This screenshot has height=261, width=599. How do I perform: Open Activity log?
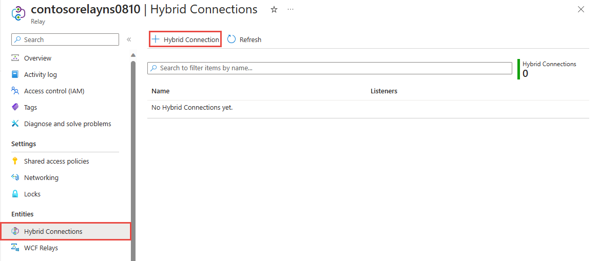(40, 74)
